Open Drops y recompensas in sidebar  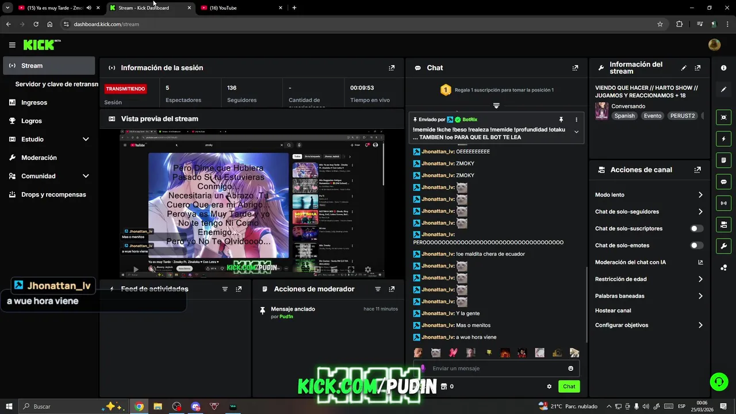click(49, 194)
